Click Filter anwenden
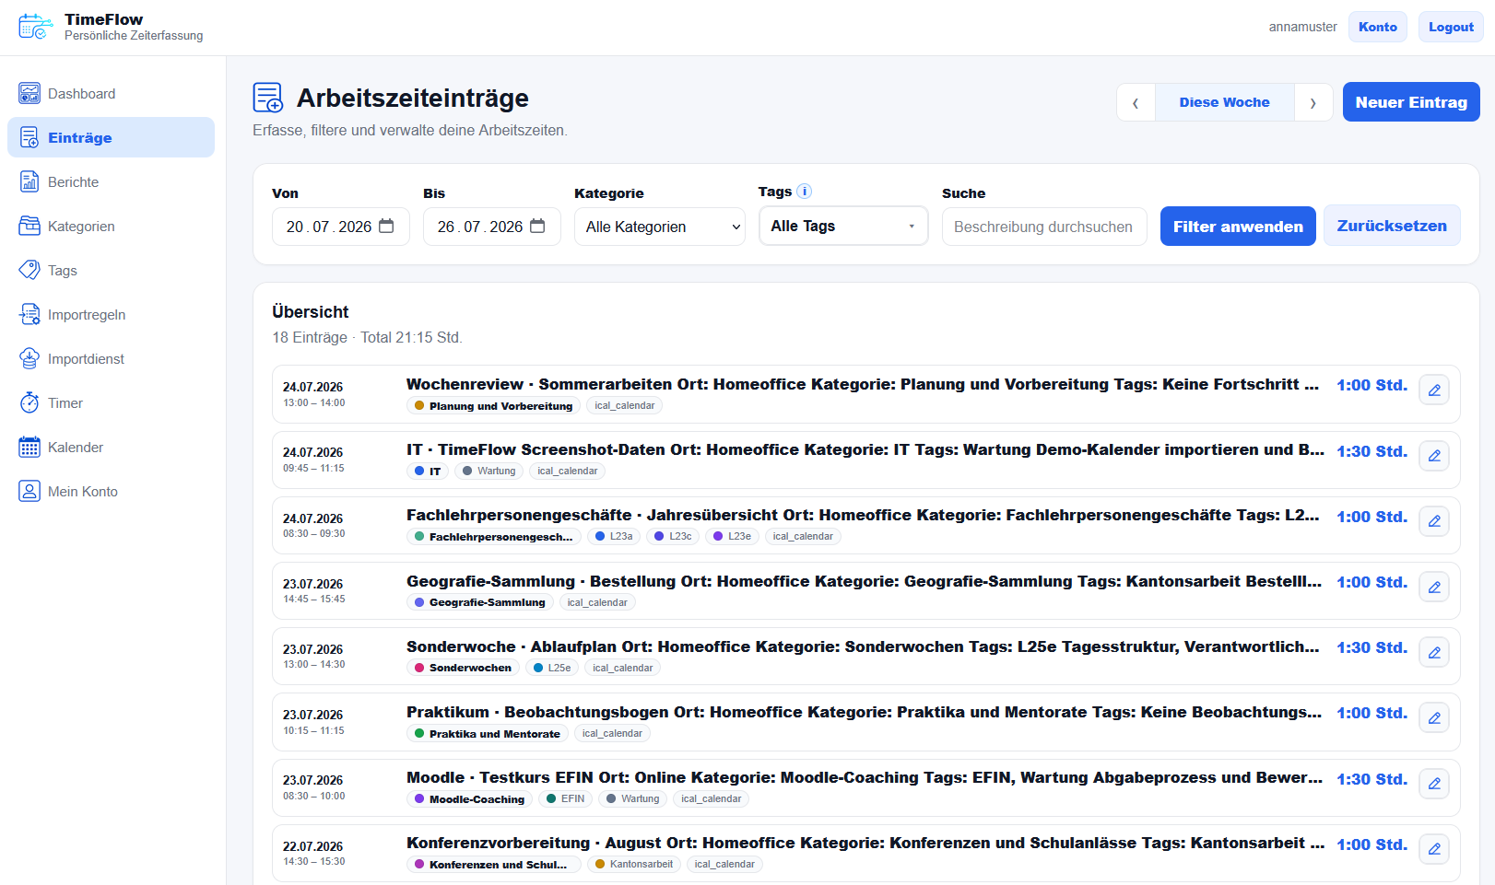This screenshot has height=885, width=1495. point(1238,227)
